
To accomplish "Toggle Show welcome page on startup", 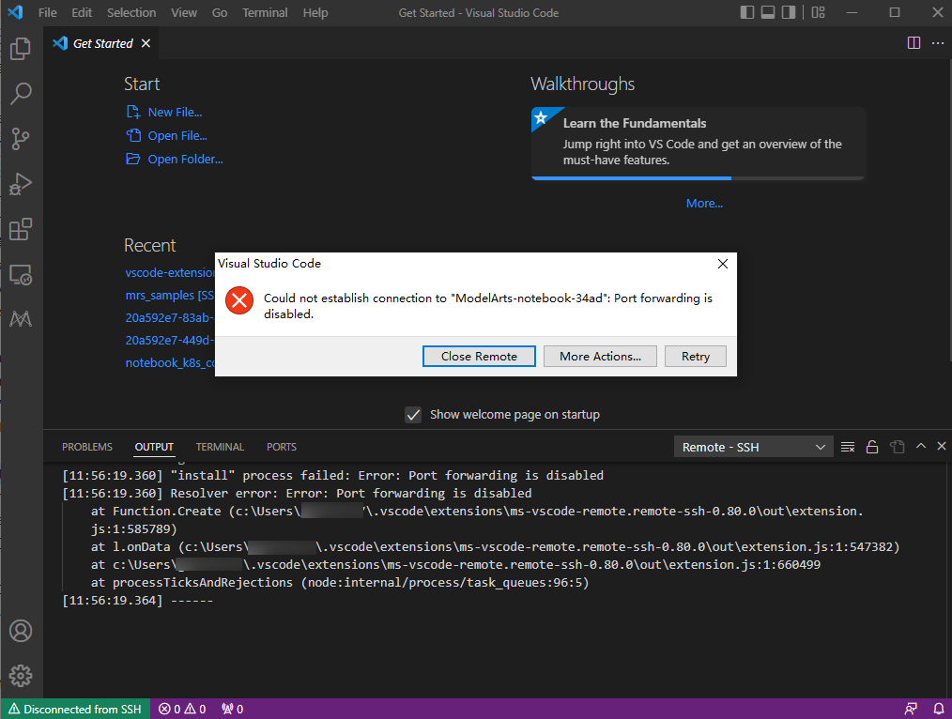I will click(413, 415).
